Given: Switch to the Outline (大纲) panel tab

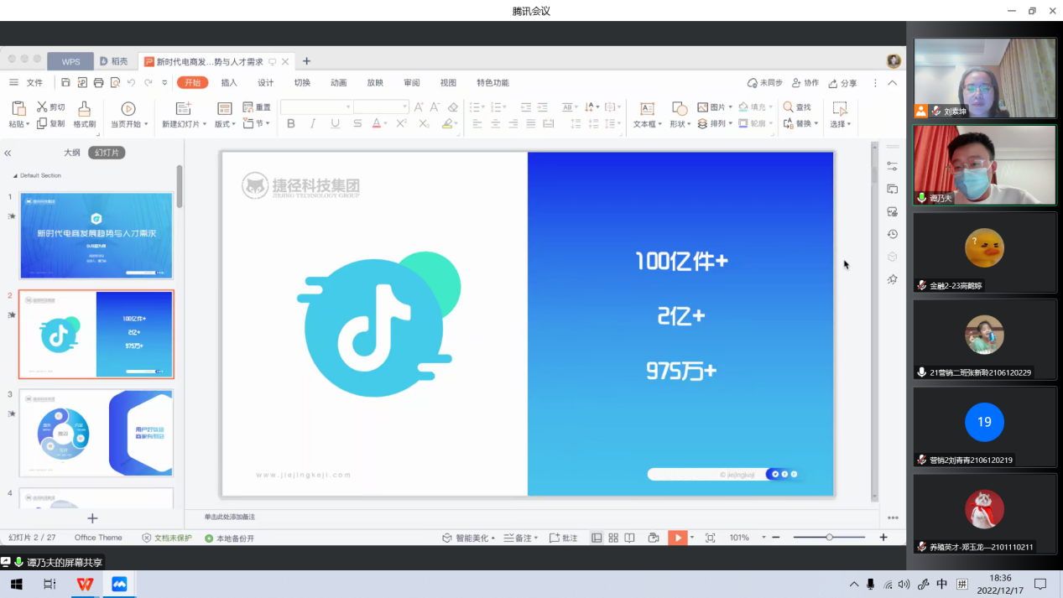Looking at the screenshot, I should (x=72, y=153).
